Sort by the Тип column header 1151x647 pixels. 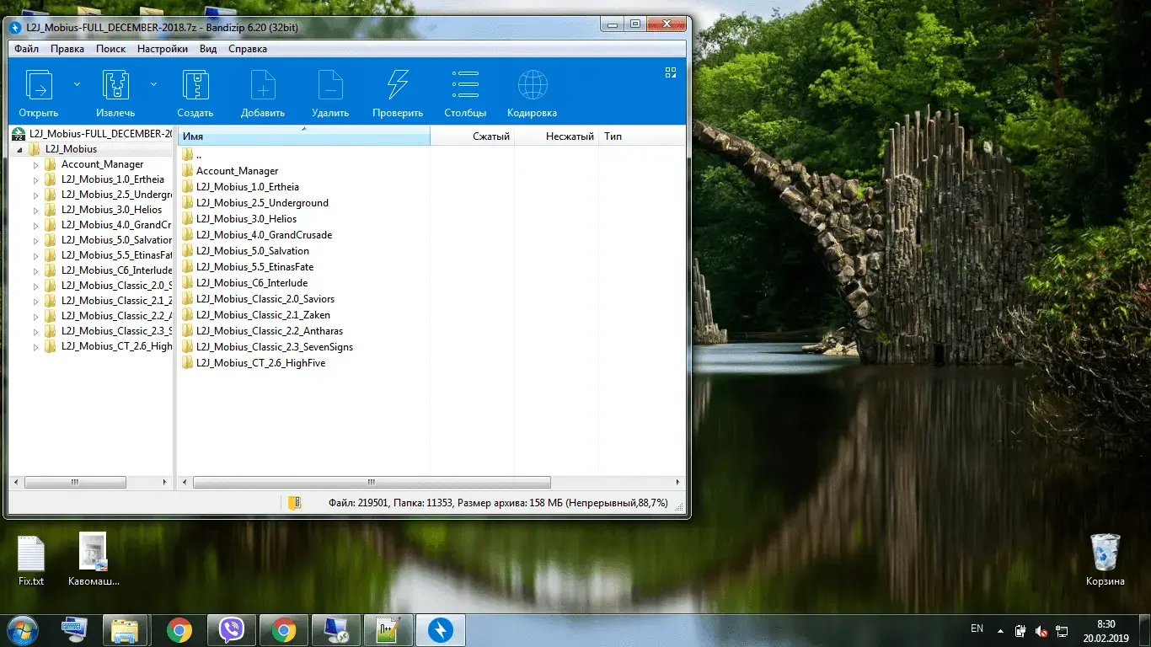coord(641,136)
